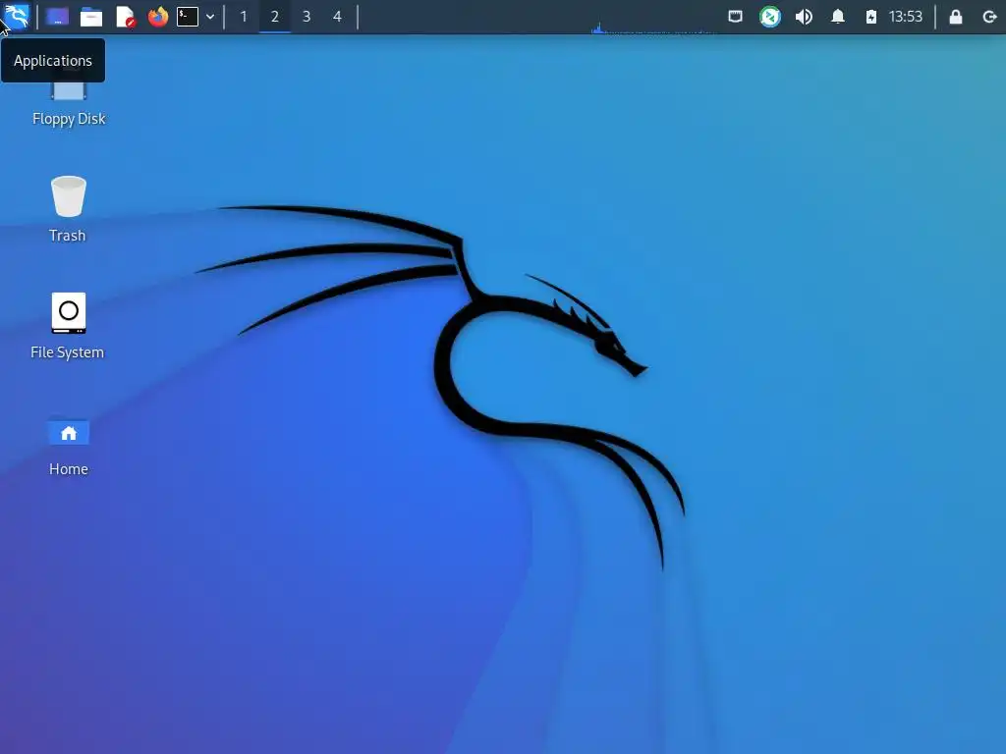Open the green circular tray applet

coord(770,17)
